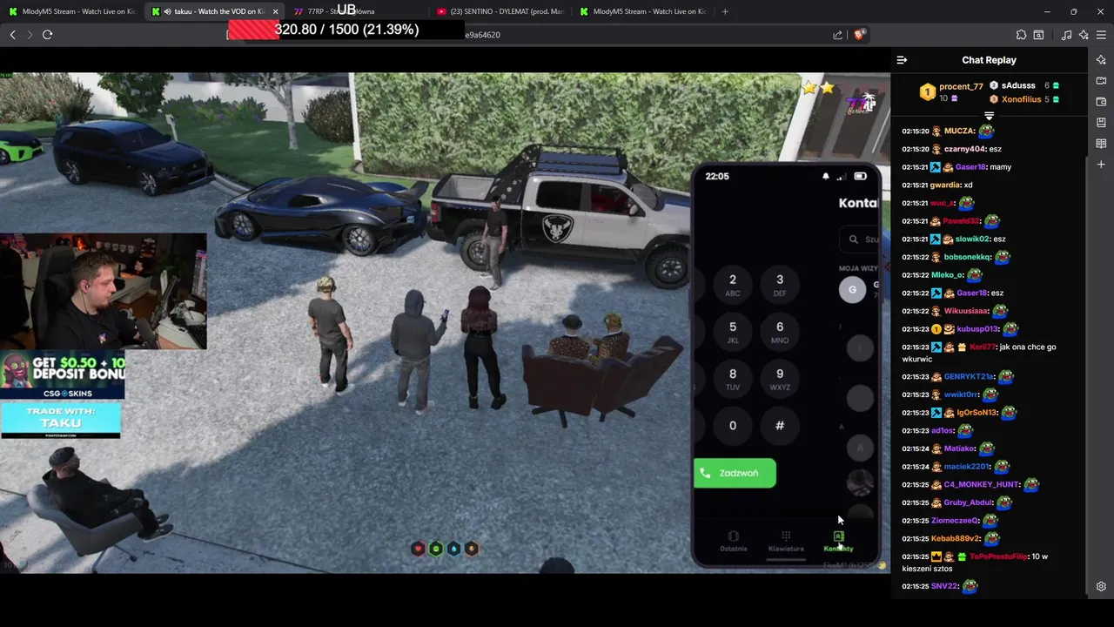Dial digit 8 on phone keypad

tap(733, 379)
